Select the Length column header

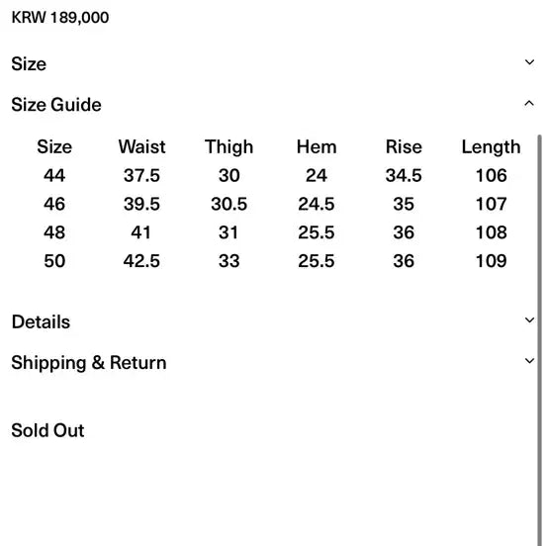[491, 146]
